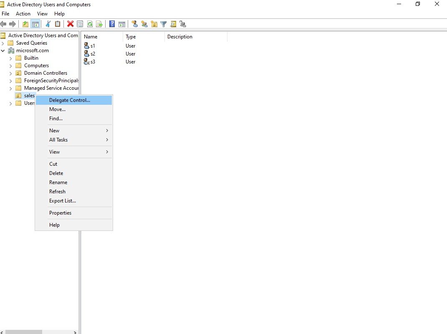Expand the Managed Service Accounts container
This screenshot has height=334, width=447.
click(x=10, y=89)
